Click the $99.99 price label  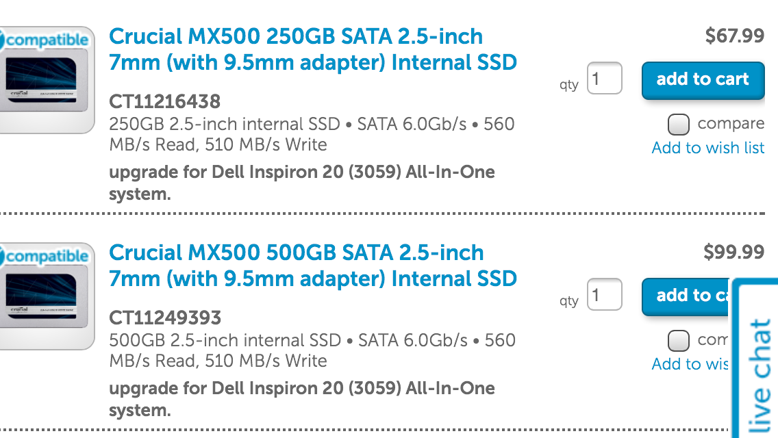pyautogui.click(x=734, y=252)
